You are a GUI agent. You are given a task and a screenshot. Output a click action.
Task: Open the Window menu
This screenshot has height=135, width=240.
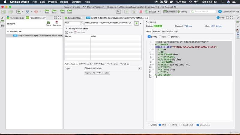[x=76, y=2]
